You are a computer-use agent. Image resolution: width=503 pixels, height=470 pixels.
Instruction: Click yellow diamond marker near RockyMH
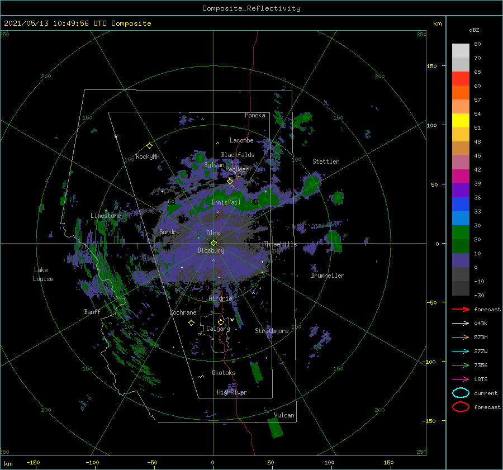pos(149,146)
